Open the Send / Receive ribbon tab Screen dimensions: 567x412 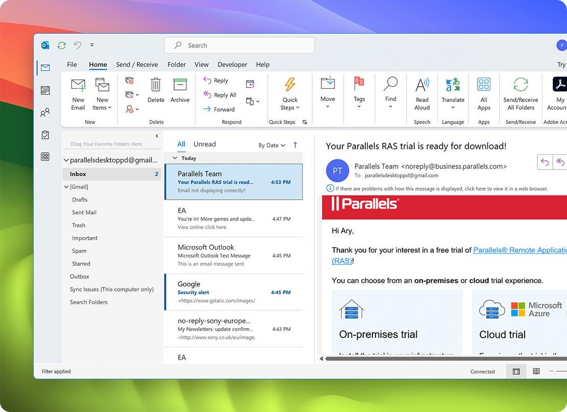(137, 65)
